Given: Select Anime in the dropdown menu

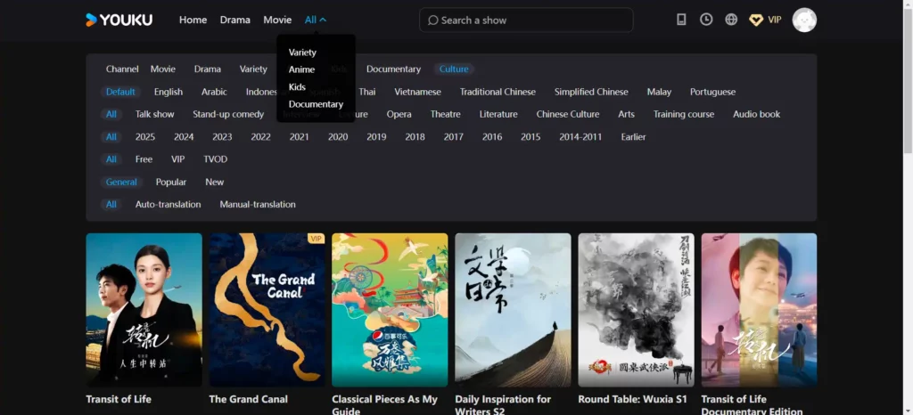Looking at the screenshot, I should (x=301, y=69).
